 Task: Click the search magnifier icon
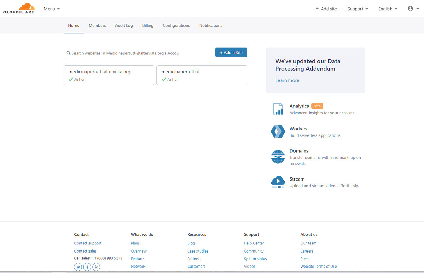pos(68,53)
